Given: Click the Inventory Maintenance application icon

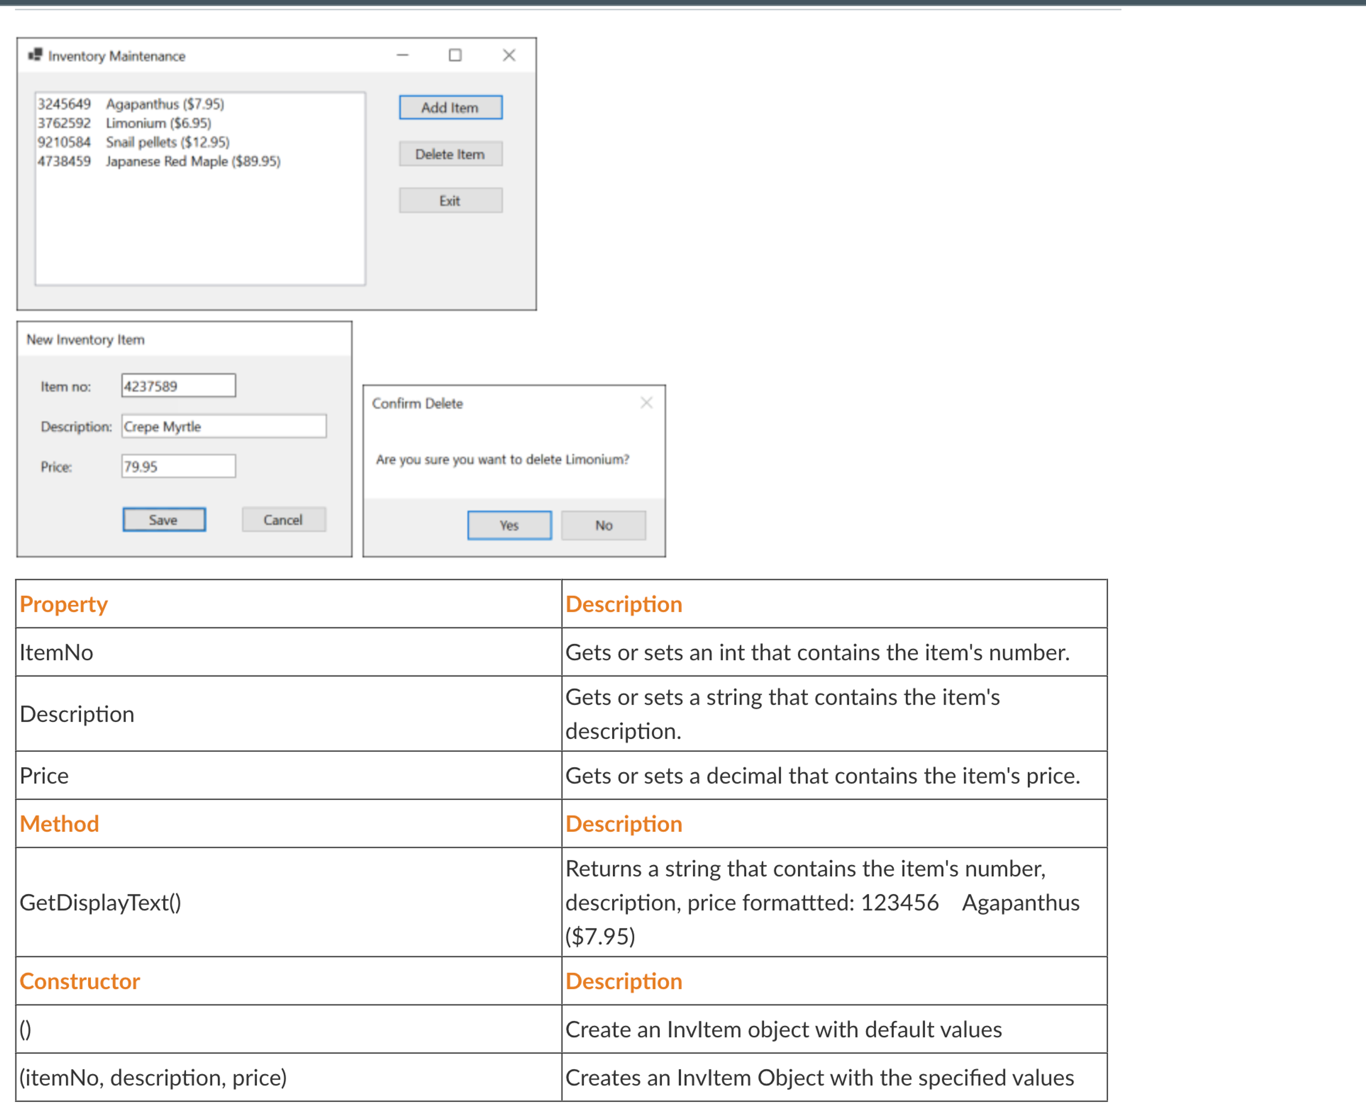Looking at the screenshot, I should [37, 56].
